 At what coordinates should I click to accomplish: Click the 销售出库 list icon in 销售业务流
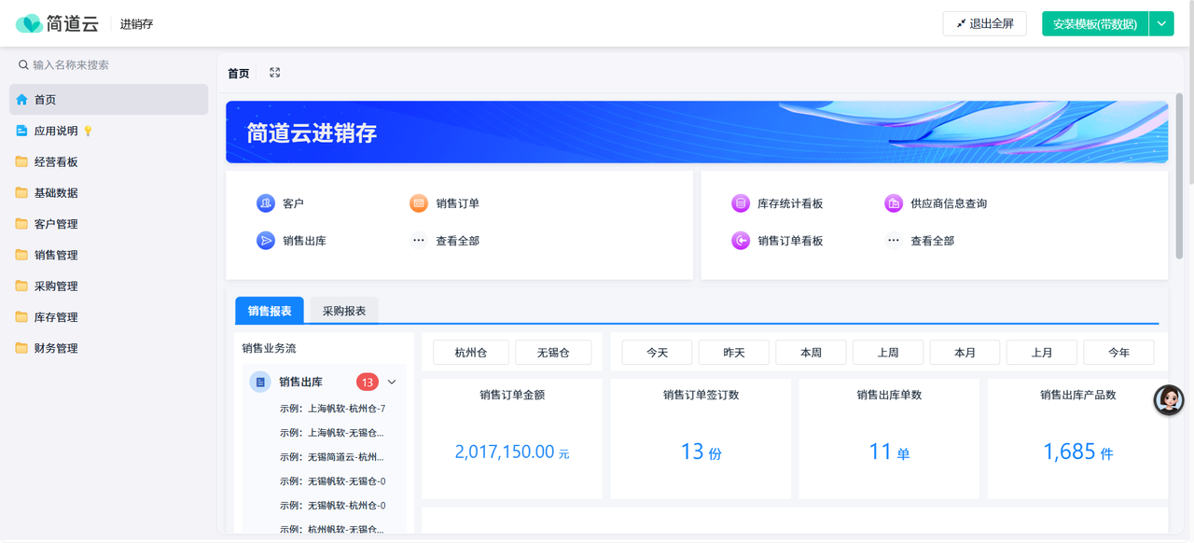260,382
